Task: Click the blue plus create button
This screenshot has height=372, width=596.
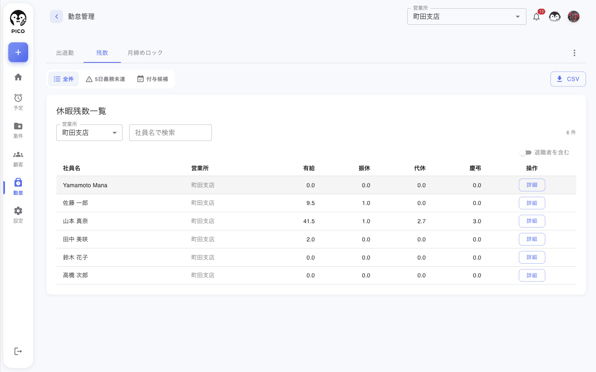Action: click(18, 52)
